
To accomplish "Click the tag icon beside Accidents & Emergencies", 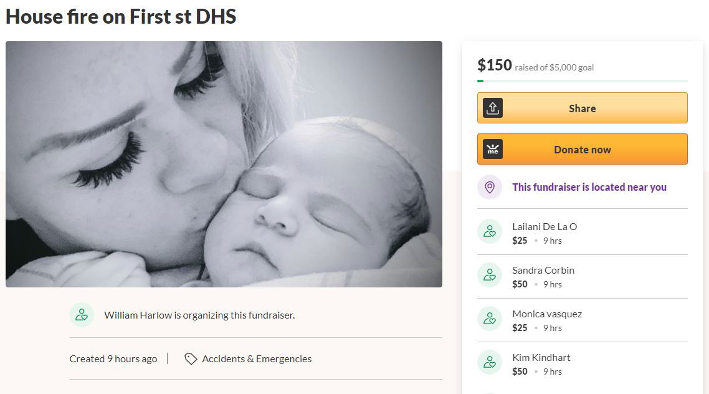I will point(191,359).
